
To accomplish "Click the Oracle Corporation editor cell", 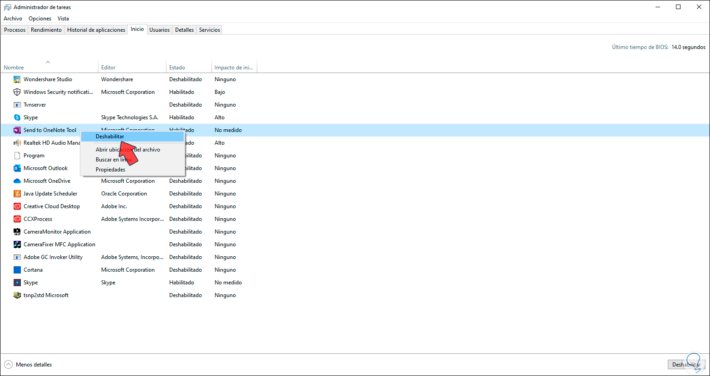I will tap(124, 194).
